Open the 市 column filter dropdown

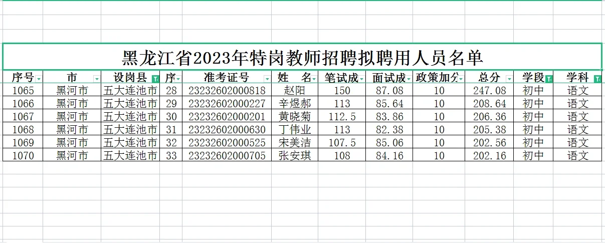[x=97, y=79]
